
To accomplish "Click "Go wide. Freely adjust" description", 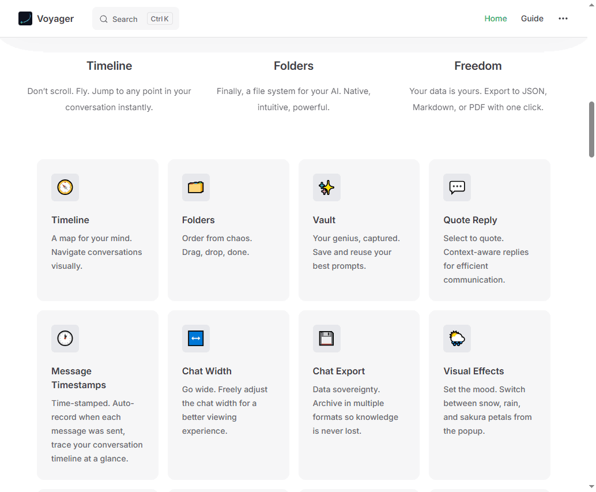I will 225,410.
